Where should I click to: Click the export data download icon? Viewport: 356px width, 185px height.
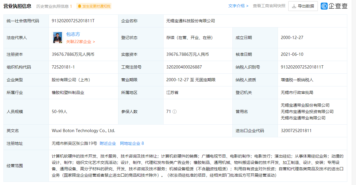click(294, 6)
